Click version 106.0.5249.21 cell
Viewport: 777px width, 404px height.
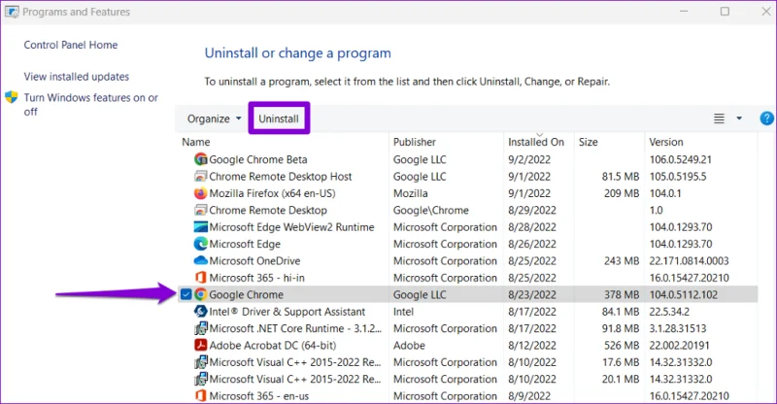(x=681, y=159)
